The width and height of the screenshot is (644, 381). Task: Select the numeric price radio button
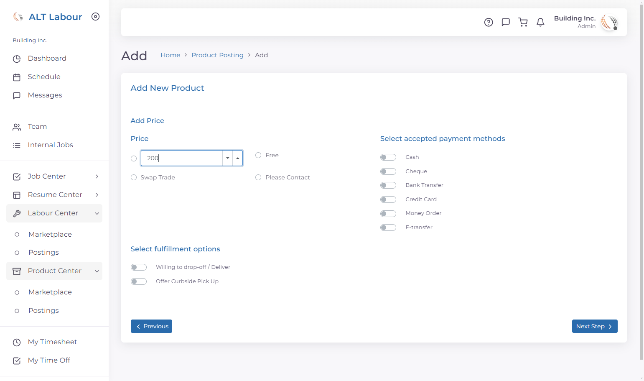pos(134,159)
